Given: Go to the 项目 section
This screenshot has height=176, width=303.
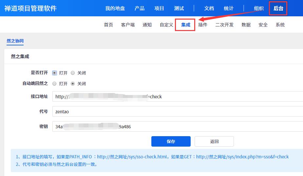Looking at the screenshot, I should (159, 8).
